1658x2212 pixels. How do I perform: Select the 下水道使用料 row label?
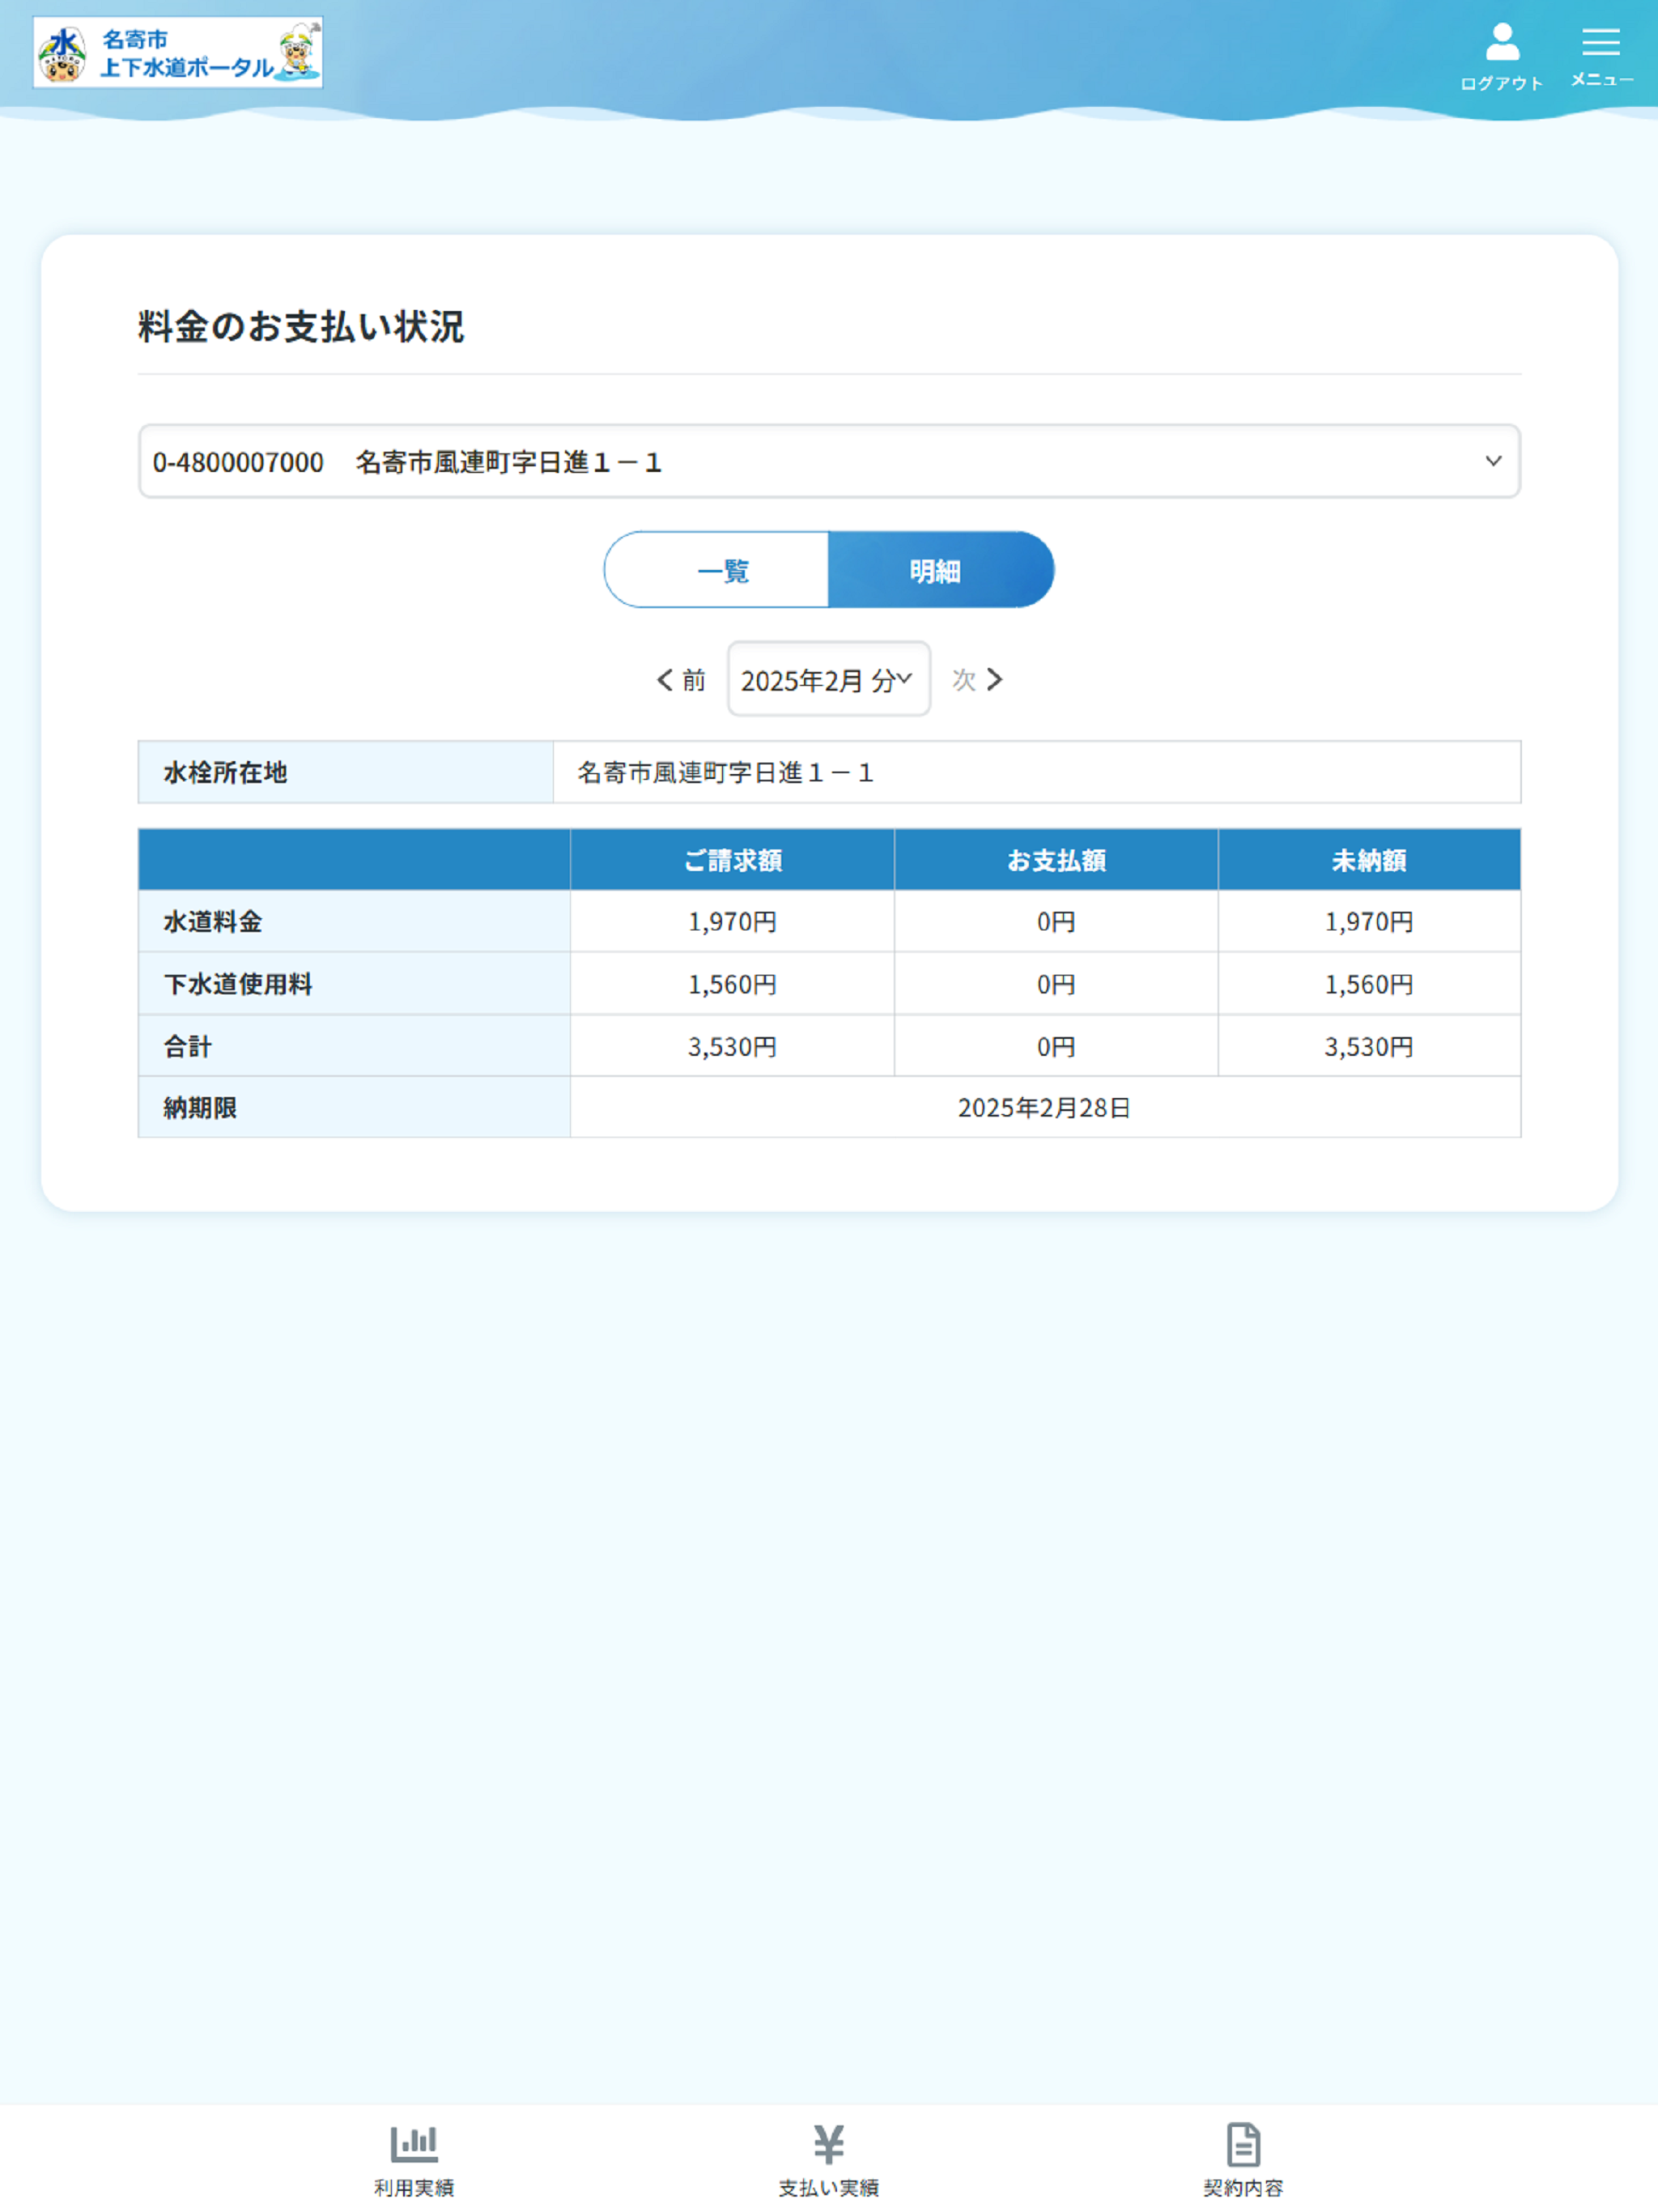tap(354, 984)
